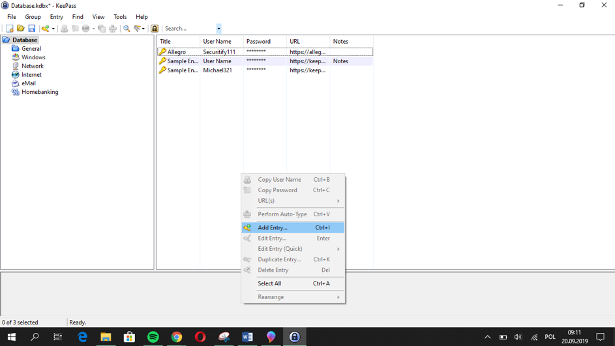
Task: Open the Group menu
Action: [33, 17]
